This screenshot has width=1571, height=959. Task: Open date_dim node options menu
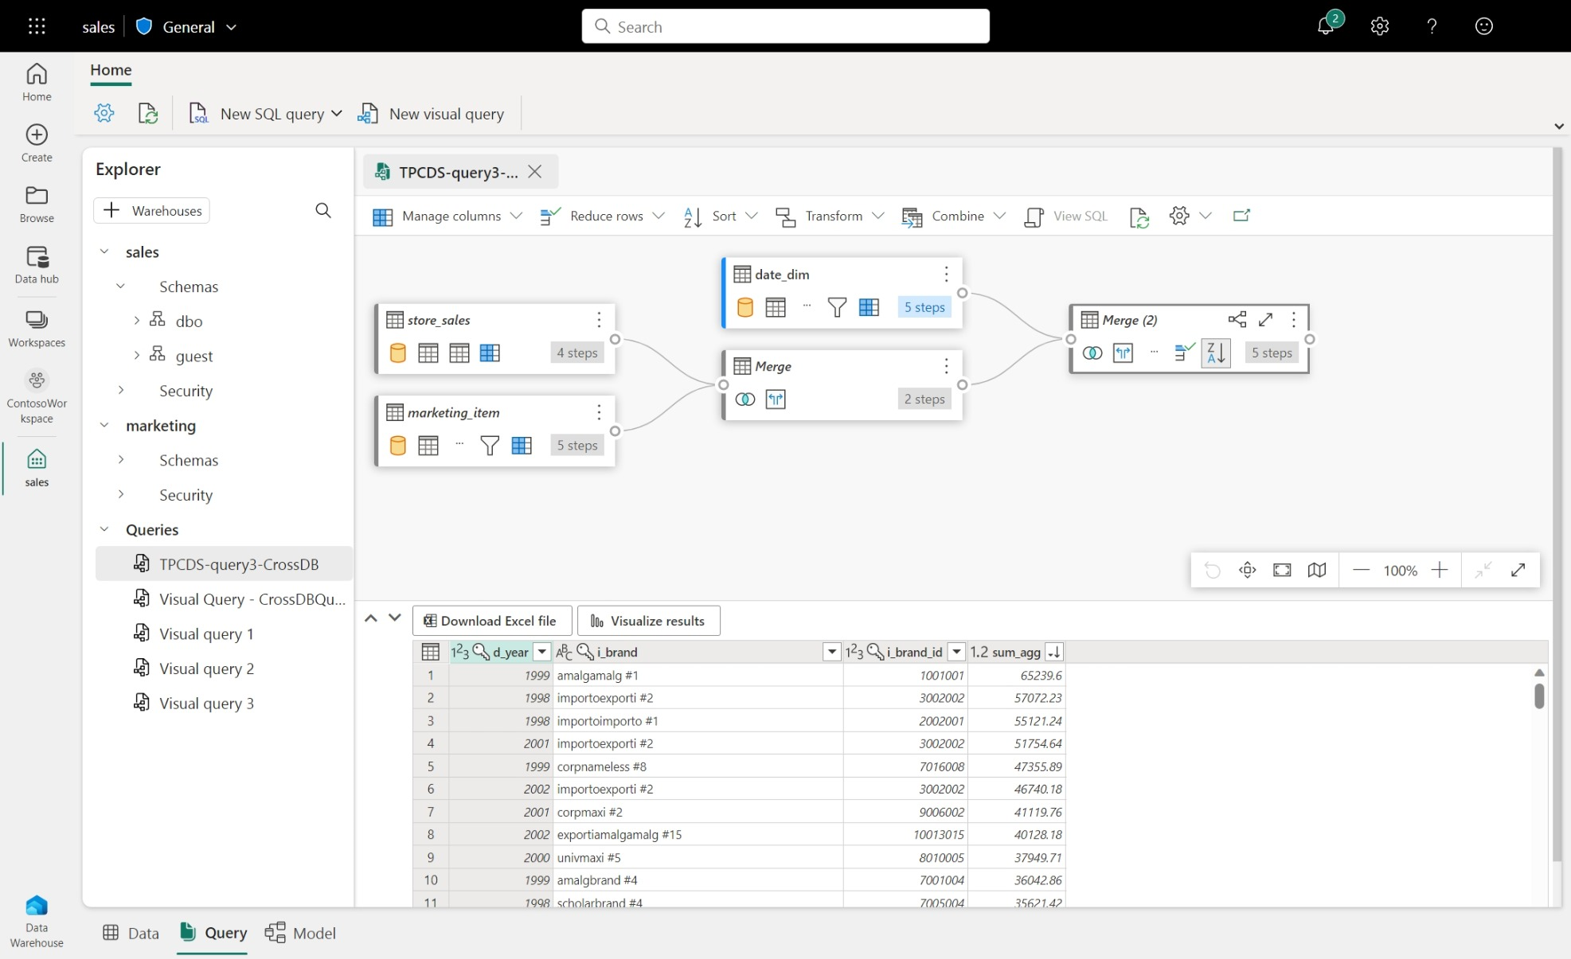(x=946, y=274)
